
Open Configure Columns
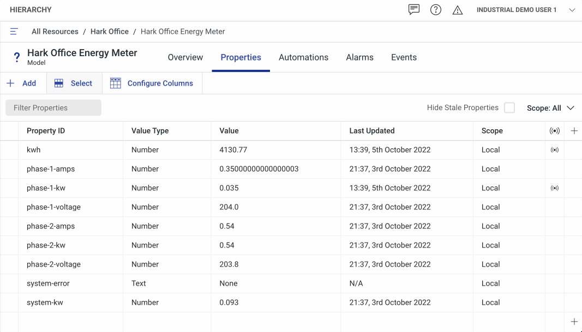click(x=160, y=83)
